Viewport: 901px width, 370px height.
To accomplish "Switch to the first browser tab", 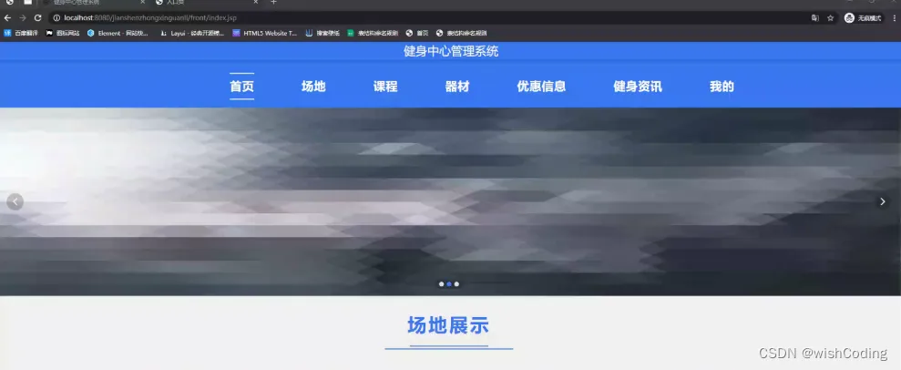I will coord(92,3).
